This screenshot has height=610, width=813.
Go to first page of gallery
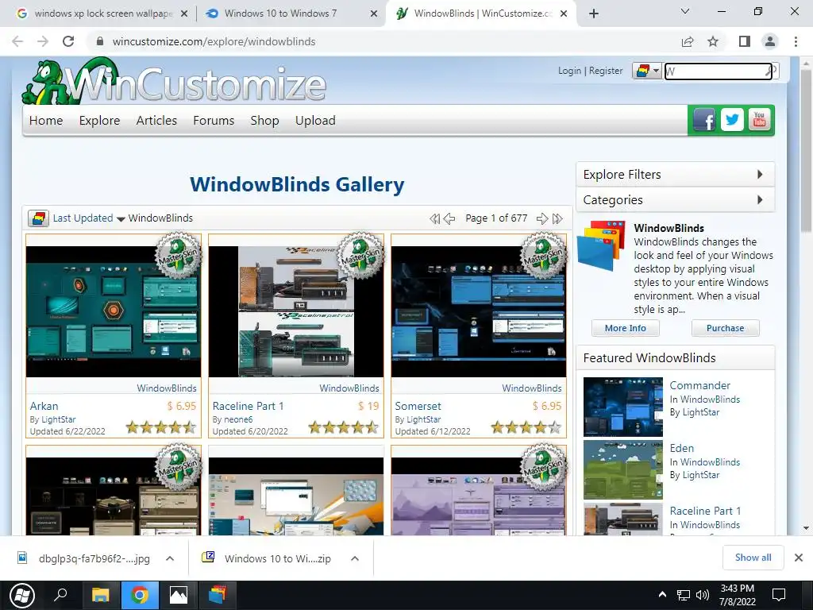point(434,218)
